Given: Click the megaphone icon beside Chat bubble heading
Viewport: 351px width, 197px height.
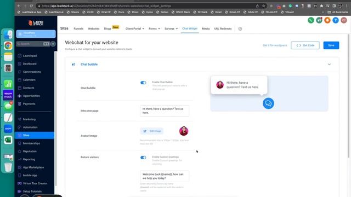Looking at the screenshot, I should coord(73,65).
